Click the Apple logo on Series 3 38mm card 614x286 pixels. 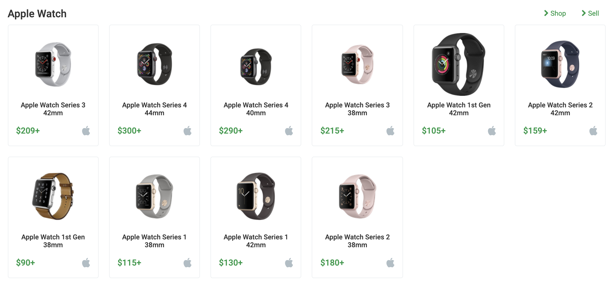tap(391, 130)
